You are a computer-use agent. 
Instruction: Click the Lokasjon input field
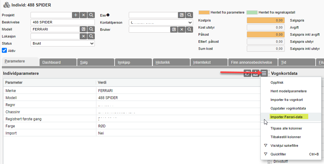[55, 36]
